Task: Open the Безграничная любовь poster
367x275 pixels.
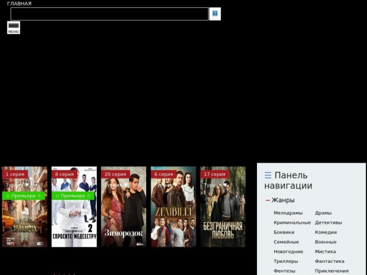Action: [x=223, y=207]
